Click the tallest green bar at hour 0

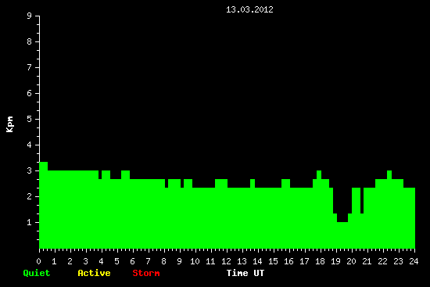[43, 205]
